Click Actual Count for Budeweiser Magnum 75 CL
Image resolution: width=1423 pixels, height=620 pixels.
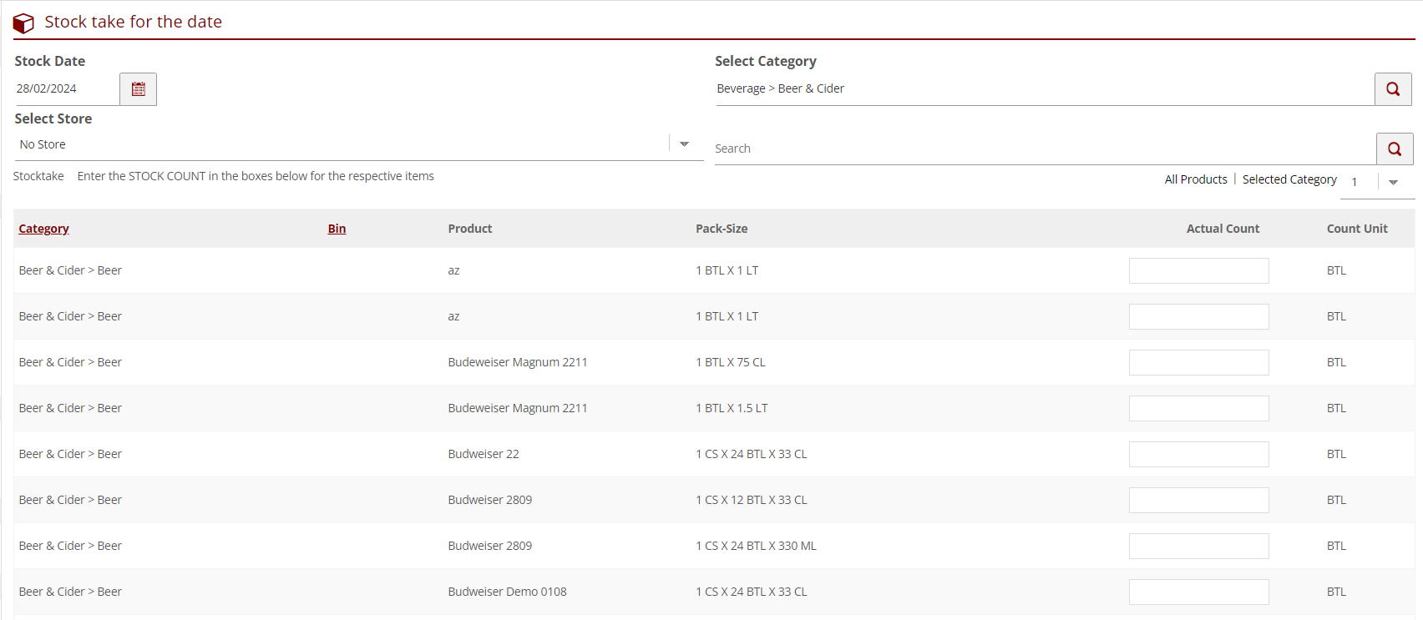[1198, 363]
